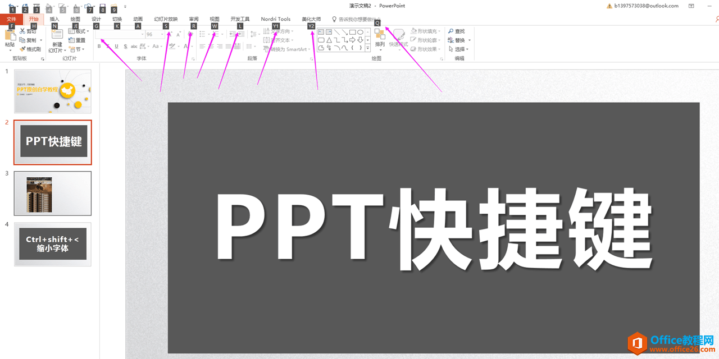719x359 pixels.
Task: Toggle strikethrough formatting
Action: coord(134,46)
